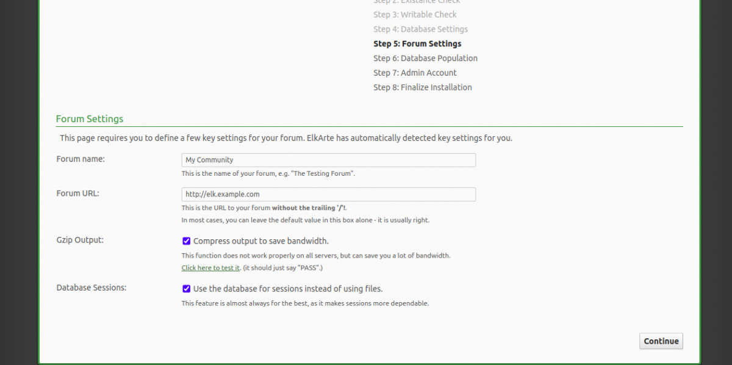The width and height of the screenshot is (732, 365).
Task: Click the "Gzip Output:" row label
Action: click(80, 240)
